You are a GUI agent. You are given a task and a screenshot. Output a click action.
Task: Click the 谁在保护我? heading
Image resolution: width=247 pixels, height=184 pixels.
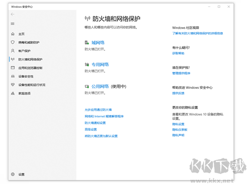coord(181,68)
